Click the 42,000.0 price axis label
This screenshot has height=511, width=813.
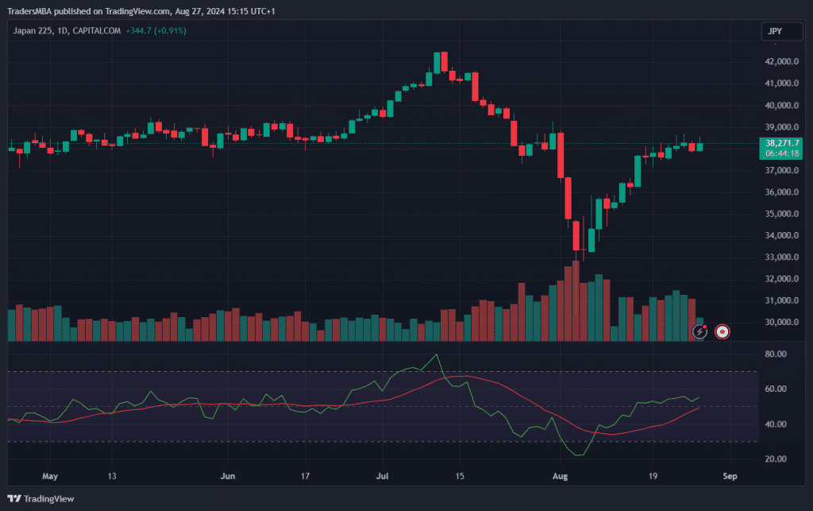pyautogui.click(x=780, y=62)
